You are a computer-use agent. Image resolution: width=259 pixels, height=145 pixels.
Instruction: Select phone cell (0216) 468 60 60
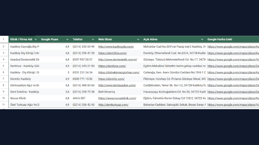tap(84, 85)
